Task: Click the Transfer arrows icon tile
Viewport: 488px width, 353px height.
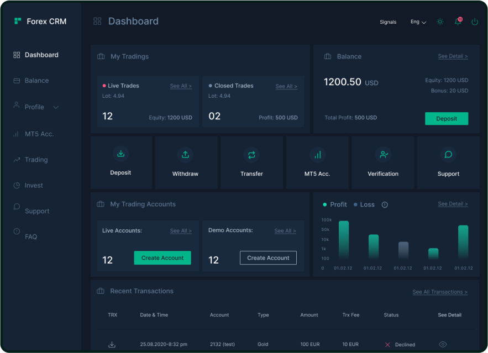Action: pos(251,155)
